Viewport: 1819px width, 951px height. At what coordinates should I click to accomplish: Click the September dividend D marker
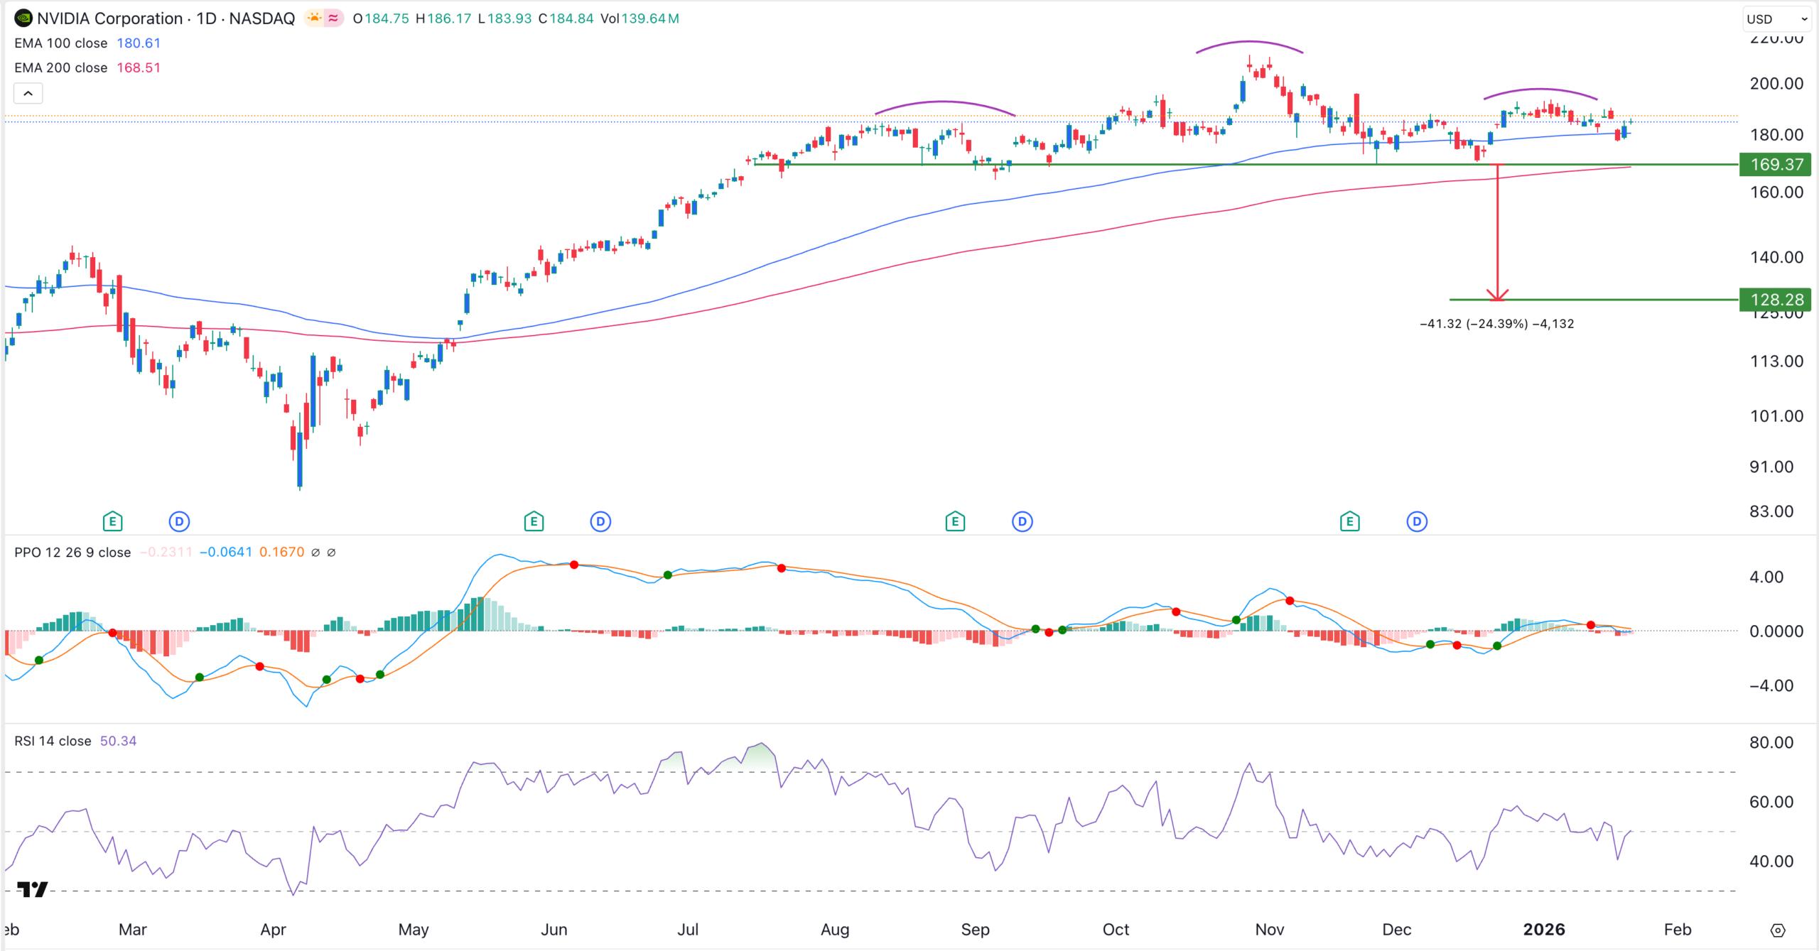point(1022,522)
